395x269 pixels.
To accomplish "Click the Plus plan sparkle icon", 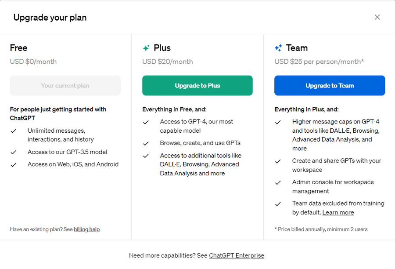I will pyautogui.click(x=145, y=47).
